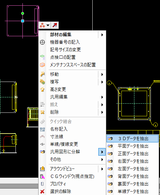Click the 高さ変更 up-arrow icon
160x195 pixels.
coord(42,89)
